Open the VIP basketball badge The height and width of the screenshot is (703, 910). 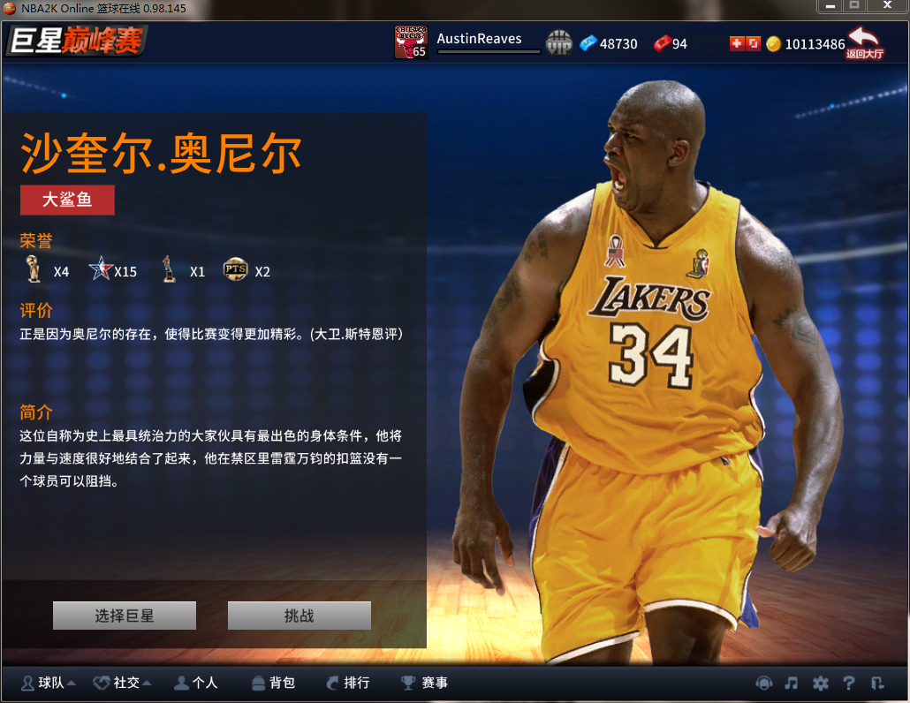[x=559, y=43]
